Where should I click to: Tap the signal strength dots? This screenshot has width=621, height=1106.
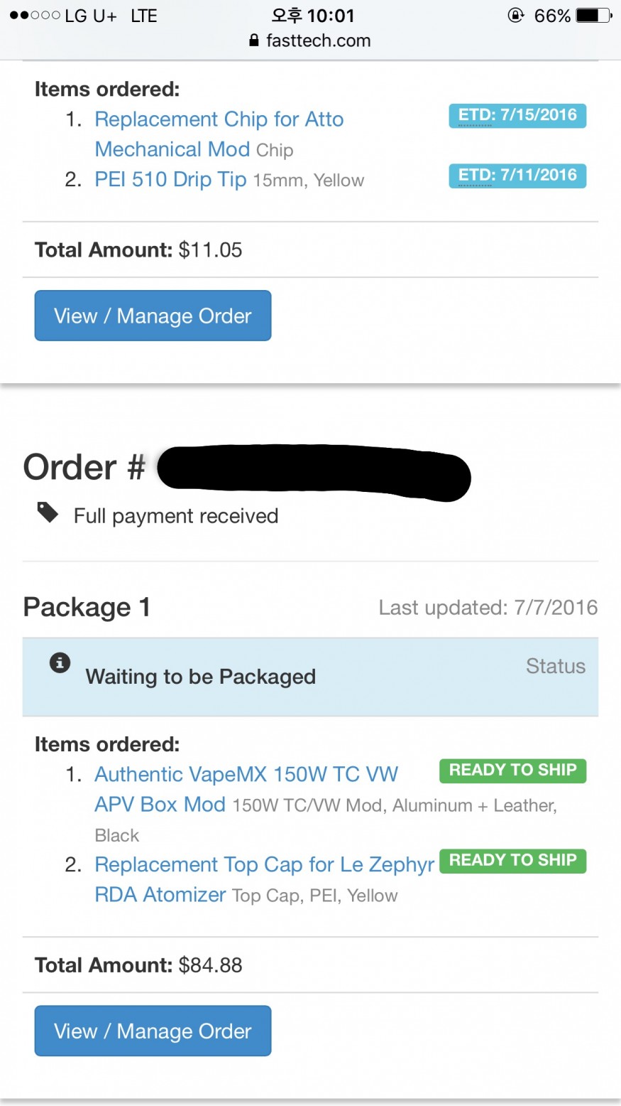(x=35, y=16)
